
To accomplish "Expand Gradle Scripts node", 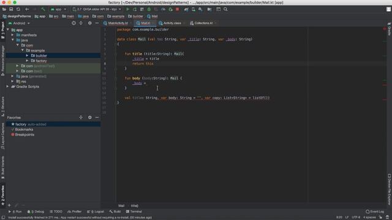I will (8, 87).
